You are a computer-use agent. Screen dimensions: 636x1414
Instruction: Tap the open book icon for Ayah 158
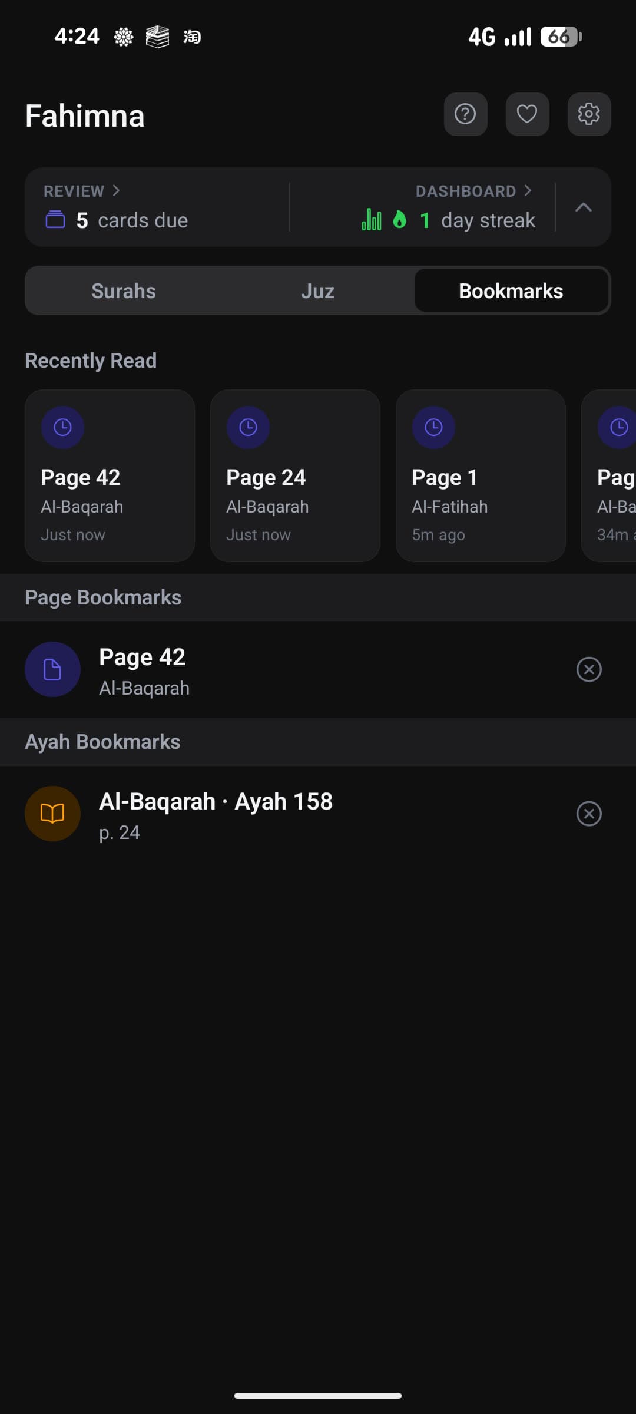(x=52, y=814)
